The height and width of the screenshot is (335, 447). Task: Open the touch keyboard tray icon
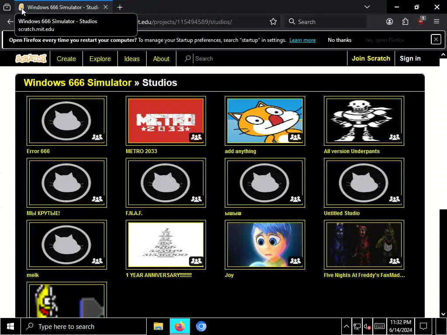pyautogui.click(x=379, y=326)
